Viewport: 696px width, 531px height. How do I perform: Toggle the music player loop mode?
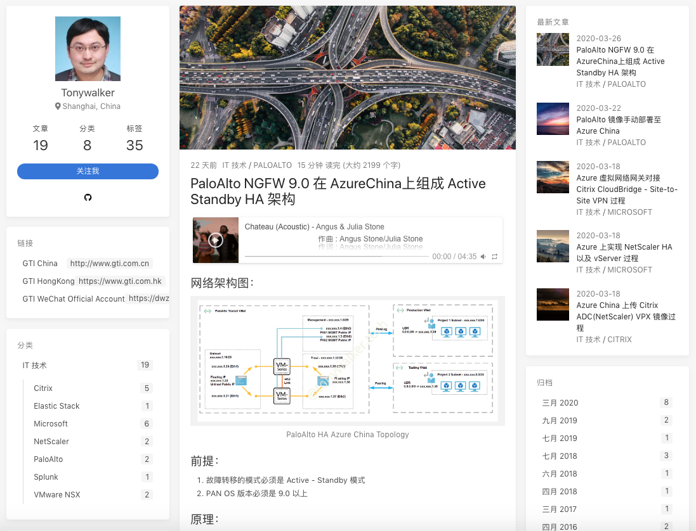click(495, 257)
